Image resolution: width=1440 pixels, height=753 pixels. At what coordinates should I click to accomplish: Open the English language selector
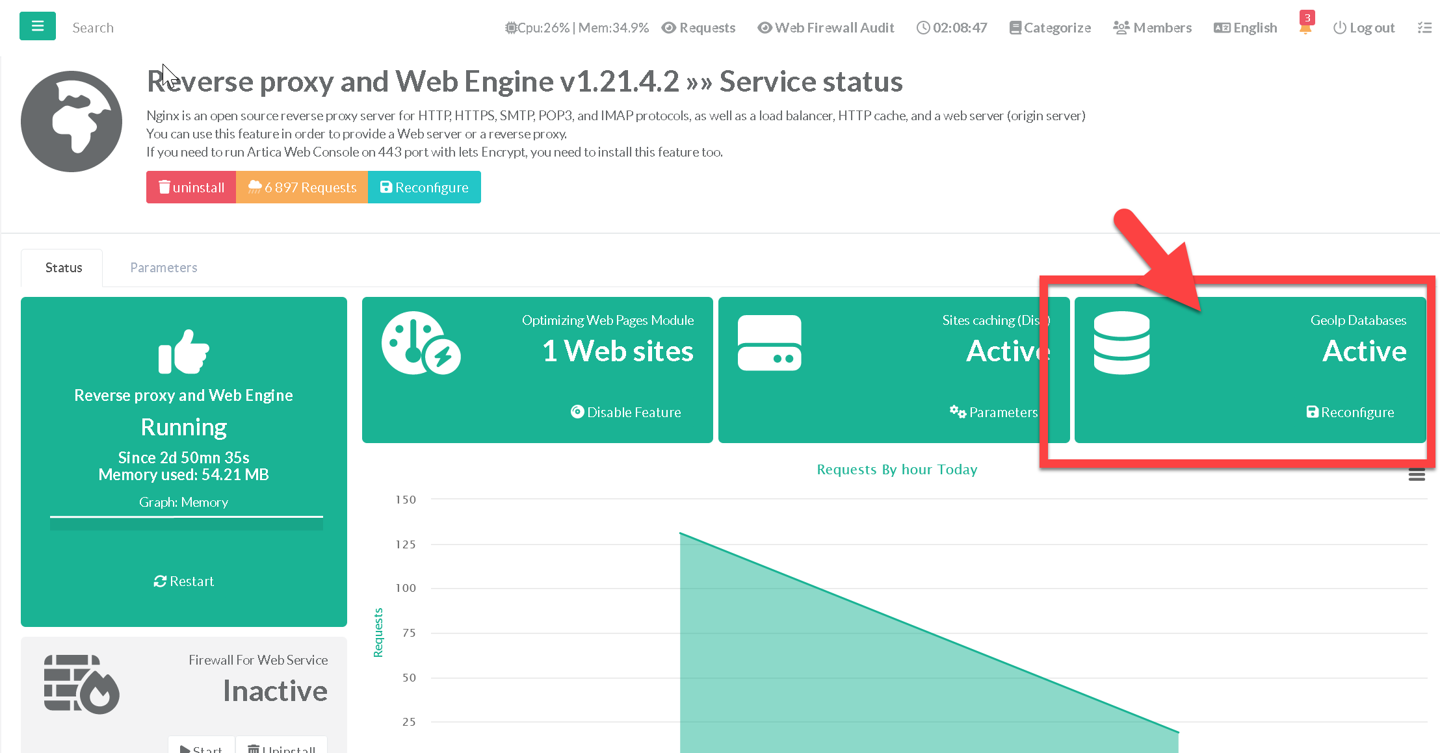[x=1245, y=28]
